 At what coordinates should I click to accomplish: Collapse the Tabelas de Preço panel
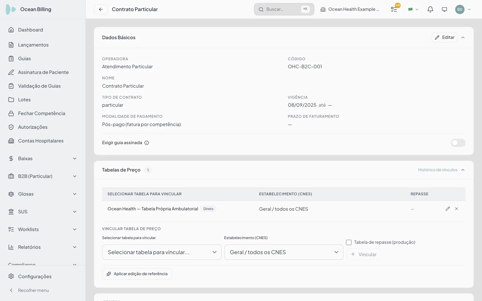click(x=463, y=170)
